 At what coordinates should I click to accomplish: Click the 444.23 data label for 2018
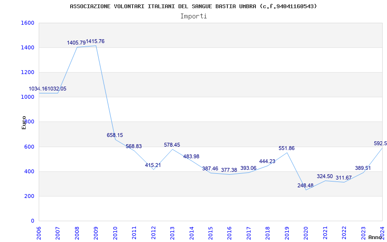[267, 162]
